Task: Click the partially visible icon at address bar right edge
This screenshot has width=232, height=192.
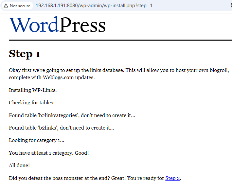Action: click(x=230, y=6)
